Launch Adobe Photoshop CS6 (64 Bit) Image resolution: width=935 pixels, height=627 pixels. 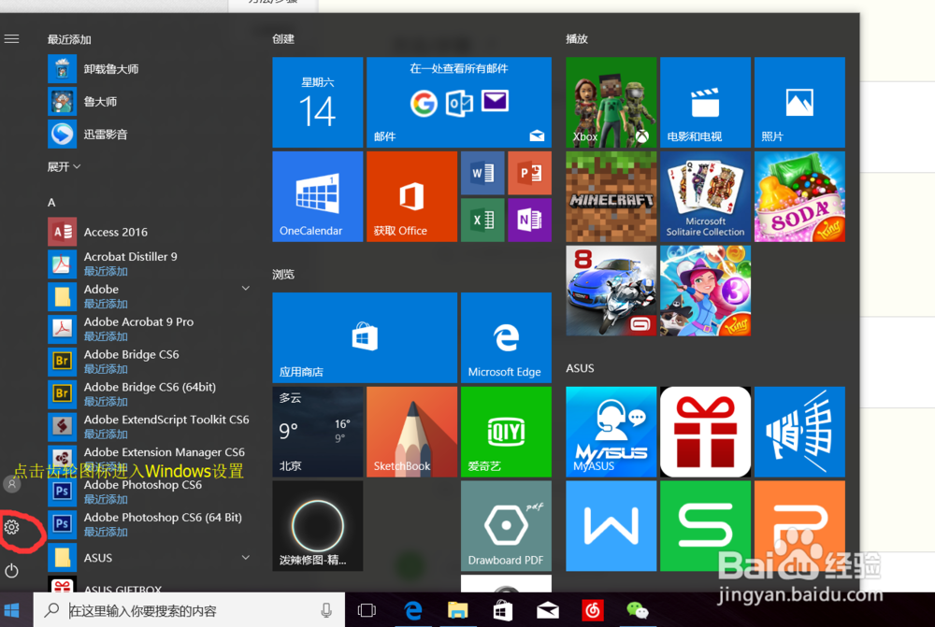coord(149,524)
